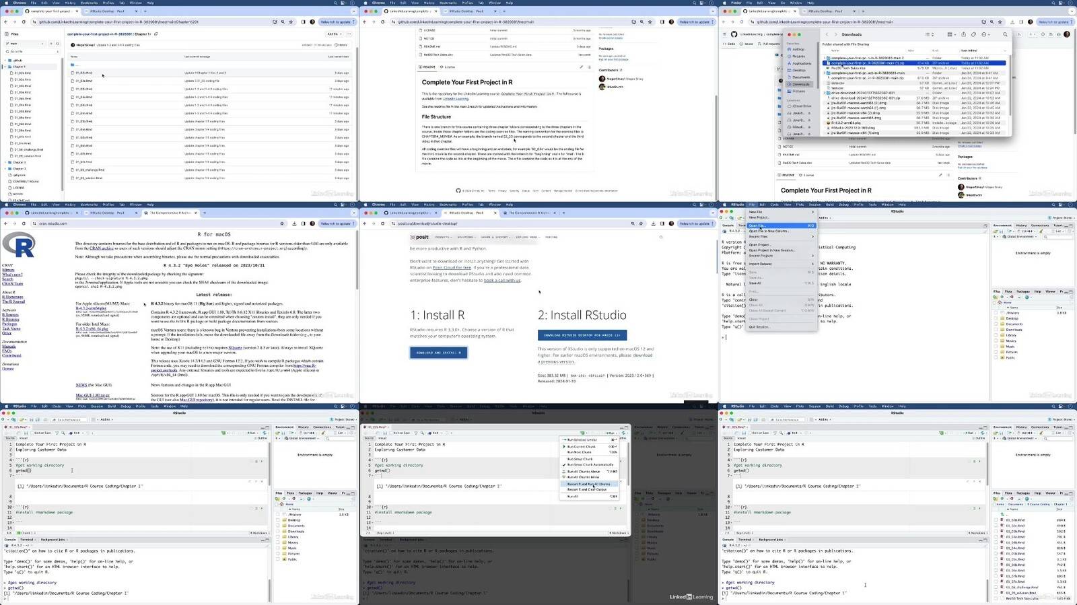
Task: Select Restart R and Run All Chunks
Action: (590, 484)
